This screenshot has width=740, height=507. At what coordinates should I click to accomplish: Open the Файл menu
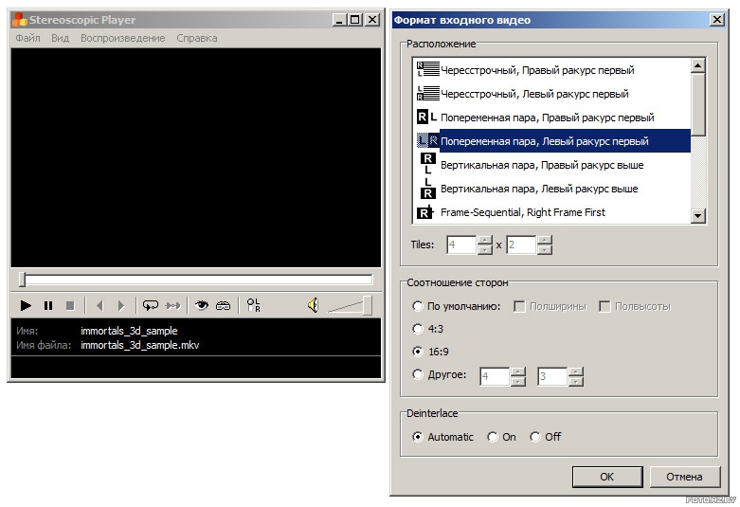27,38
